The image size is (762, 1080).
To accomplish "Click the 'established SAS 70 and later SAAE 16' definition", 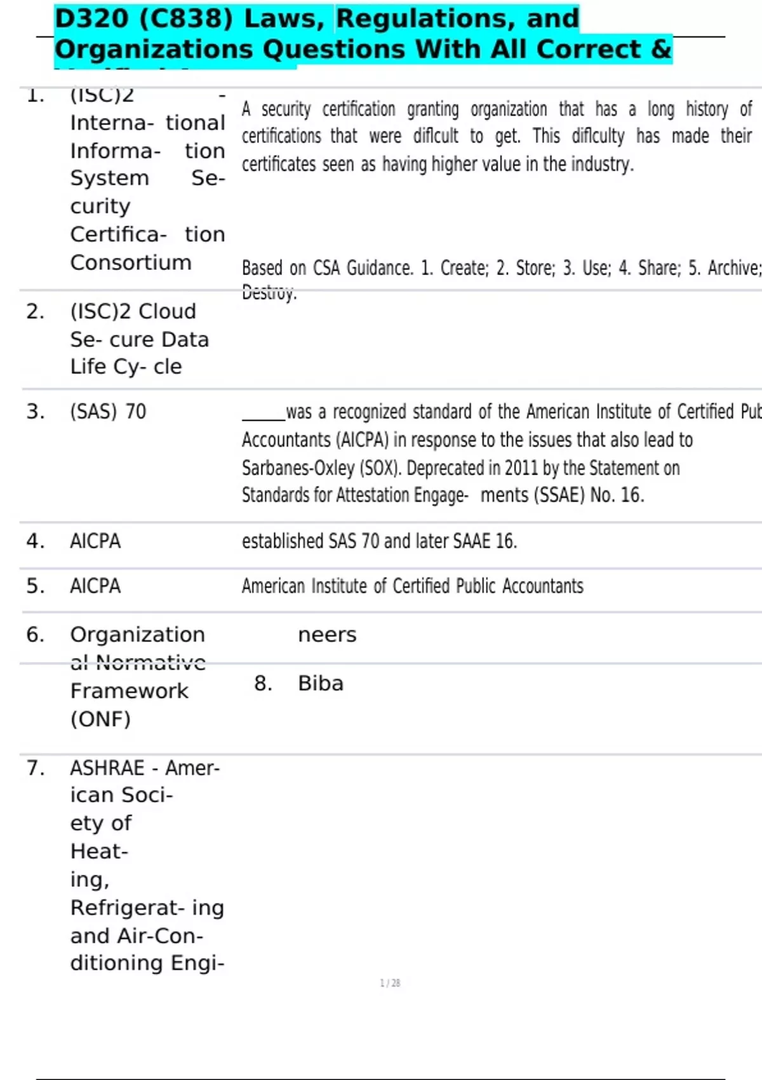I will (x=379, y=541).
